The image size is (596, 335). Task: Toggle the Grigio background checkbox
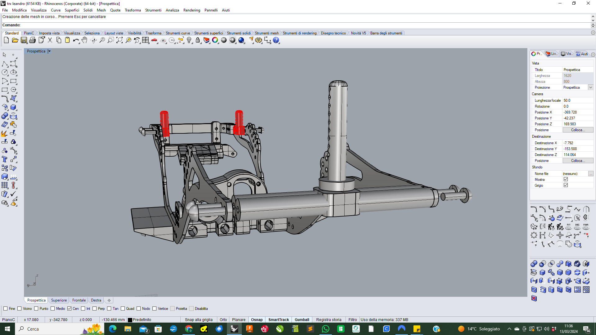566,185
